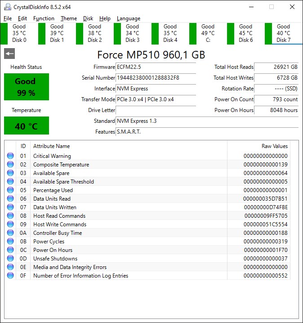Click the raw value 00000000D74FBE
Viewport: 303px width, 323px height.
point(266,207)
